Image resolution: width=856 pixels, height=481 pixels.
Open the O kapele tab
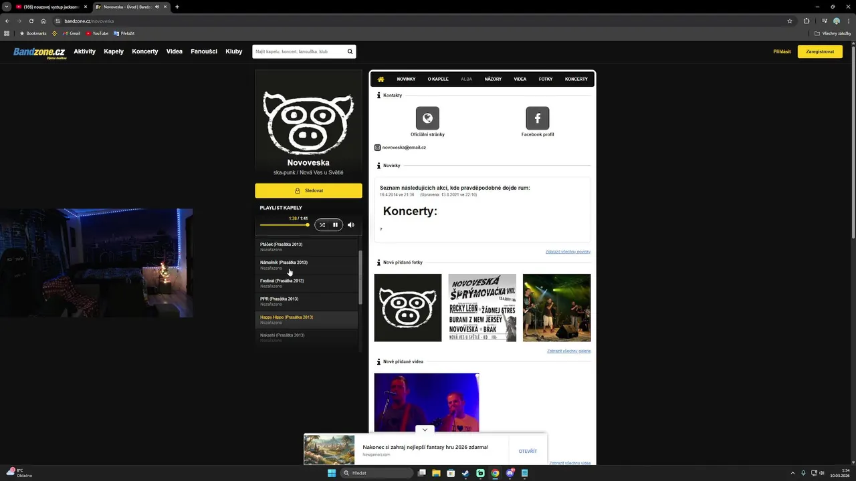pyautogui.click(x=438, y=79)
